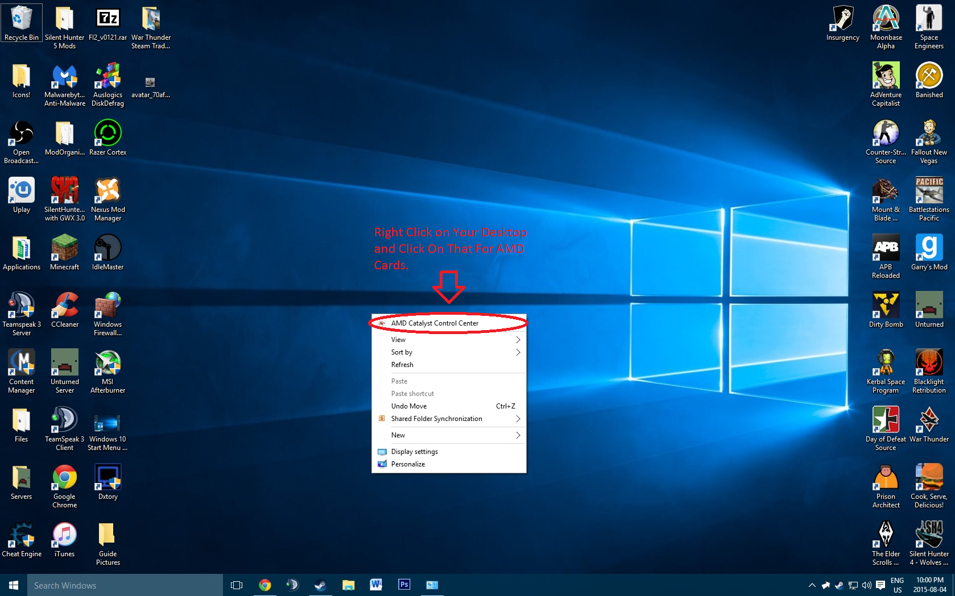Choose Personalize in the context menu
The width and height of the screenshot is (955, 596).
tap(449, 464)
